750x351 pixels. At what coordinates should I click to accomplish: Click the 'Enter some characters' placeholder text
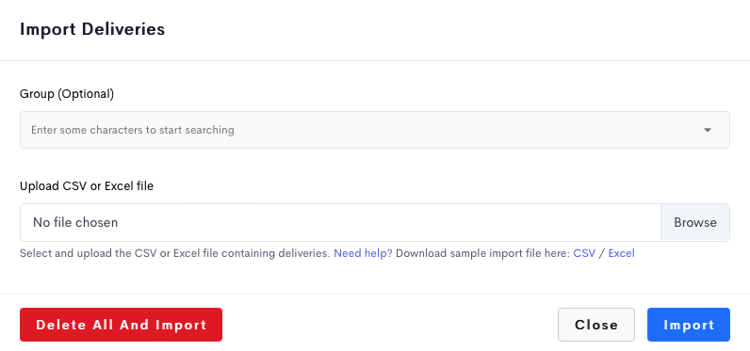click(x=133, y=130)
